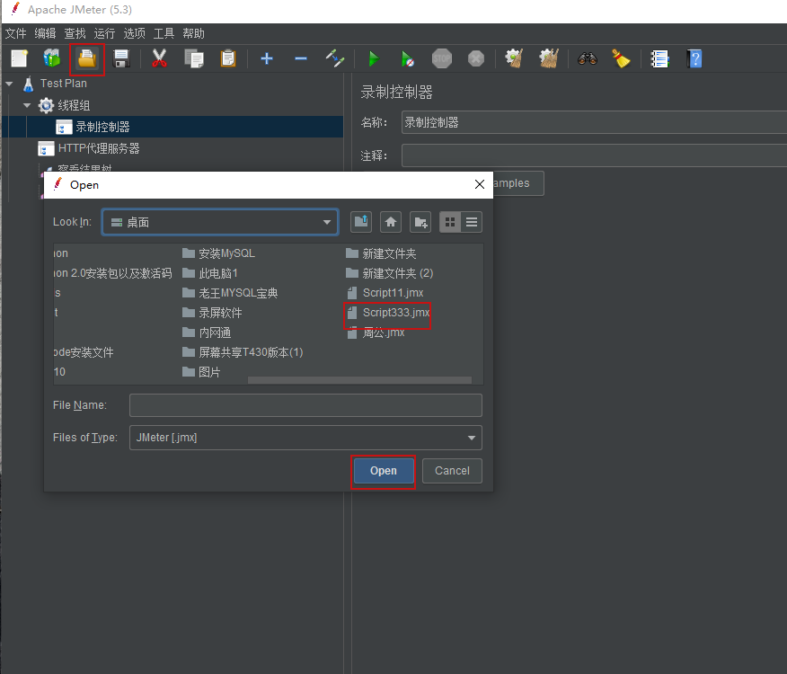
Task: Open the 编辑 menu
Action: coord(45,33)
